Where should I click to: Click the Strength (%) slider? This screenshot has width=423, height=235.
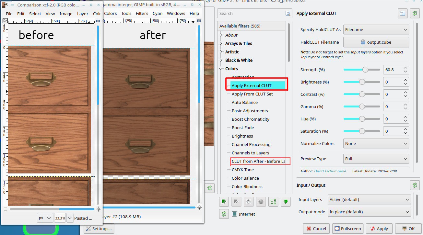tap(362, 70)
